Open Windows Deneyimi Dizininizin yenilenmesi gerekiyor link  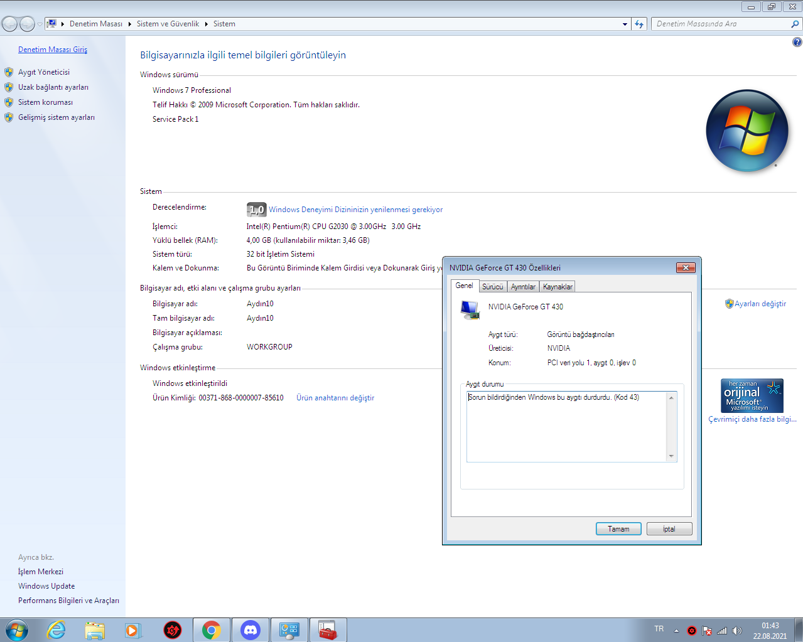[x=356, y=210]
